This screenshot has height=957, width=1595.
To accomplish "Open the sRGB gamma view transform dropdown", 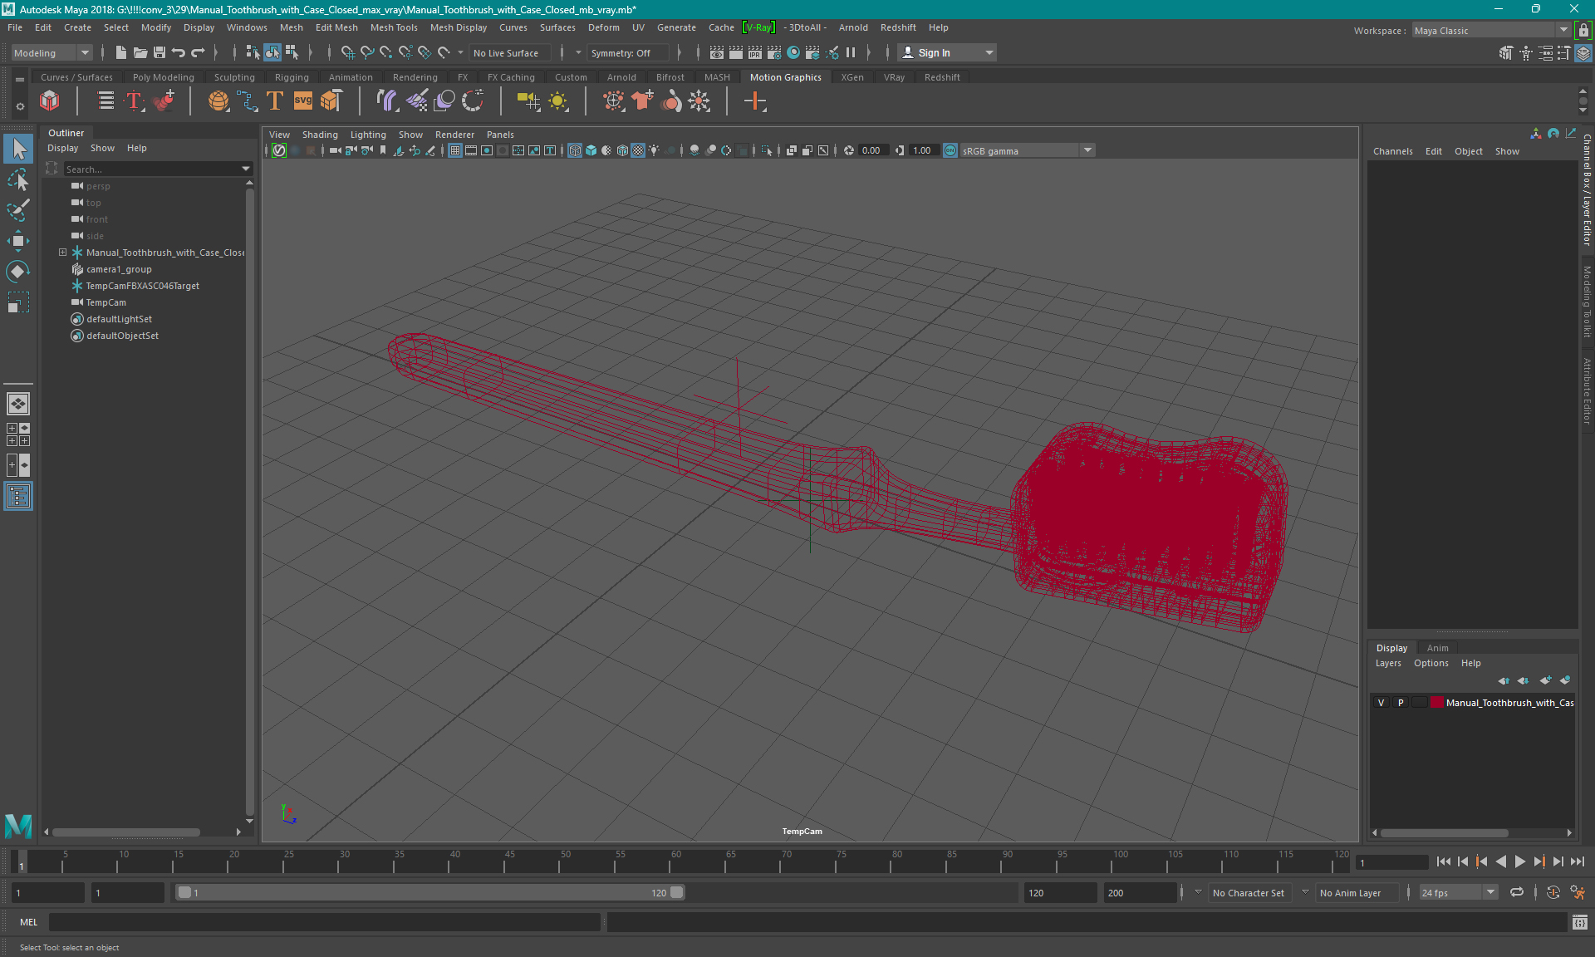I will (1028, 151).
